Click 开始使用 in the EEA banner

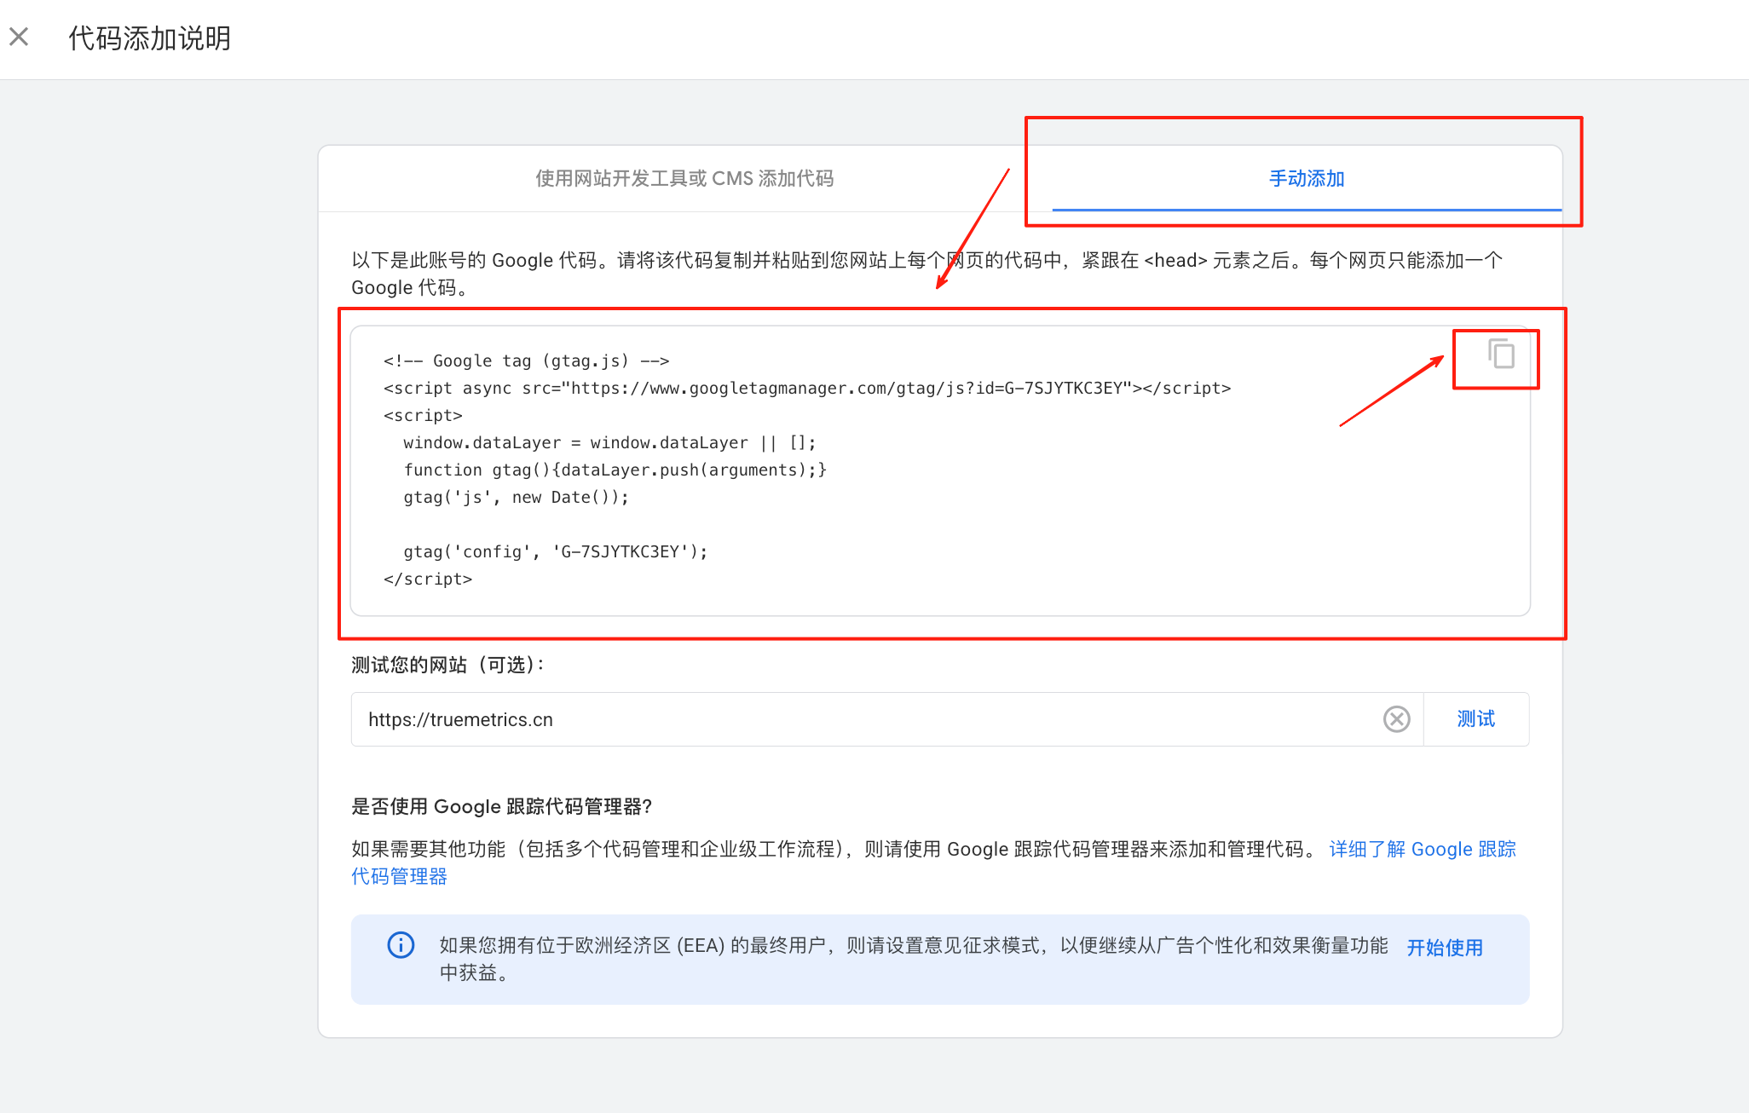[1444, 948]
